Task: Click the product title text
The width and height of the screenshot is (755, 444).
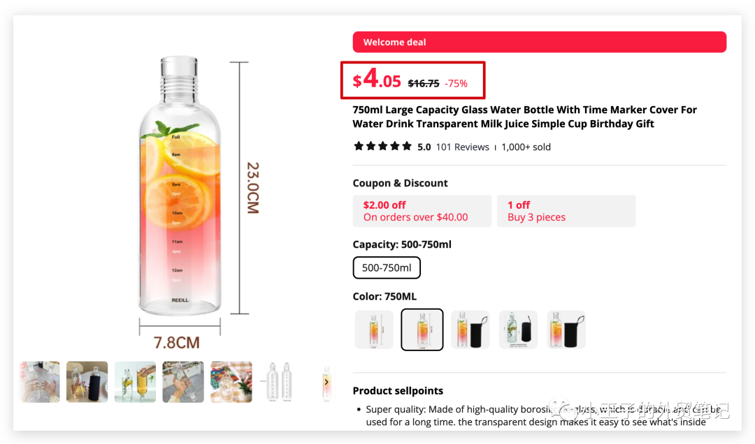Action: pyautogui.click(x=524, y=117)
